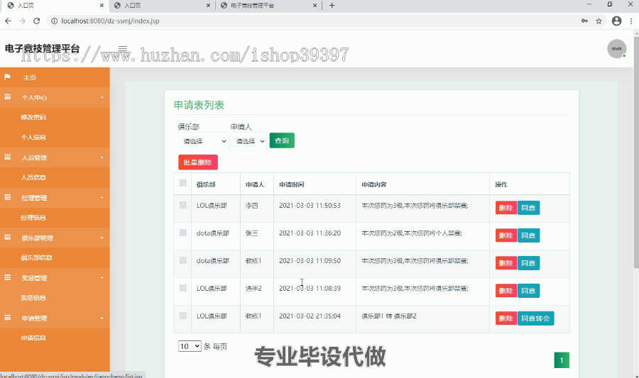Image resolution: width=639 pixels, height=378 pixels.
Task: Collapse the 经理管理 menu arrow
Action: point(102,197)
